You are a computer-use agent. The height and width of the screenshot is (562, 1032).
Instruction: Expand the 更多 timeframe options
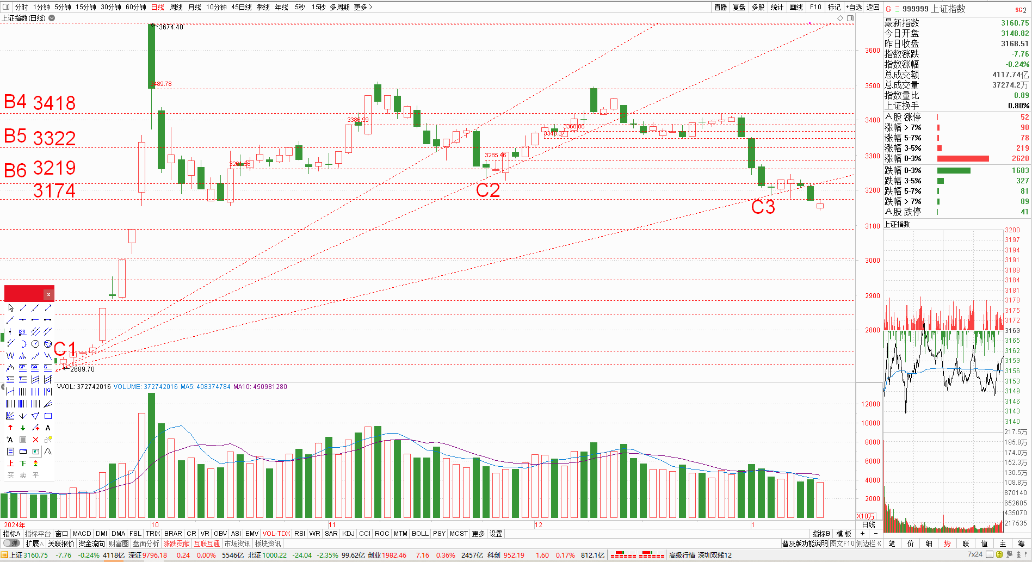click(363, 7)
